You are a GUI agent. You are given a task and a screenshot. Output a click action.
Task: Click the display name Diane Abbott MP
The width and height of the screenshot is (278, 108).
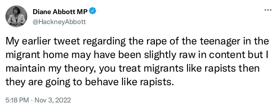point(60,12)
